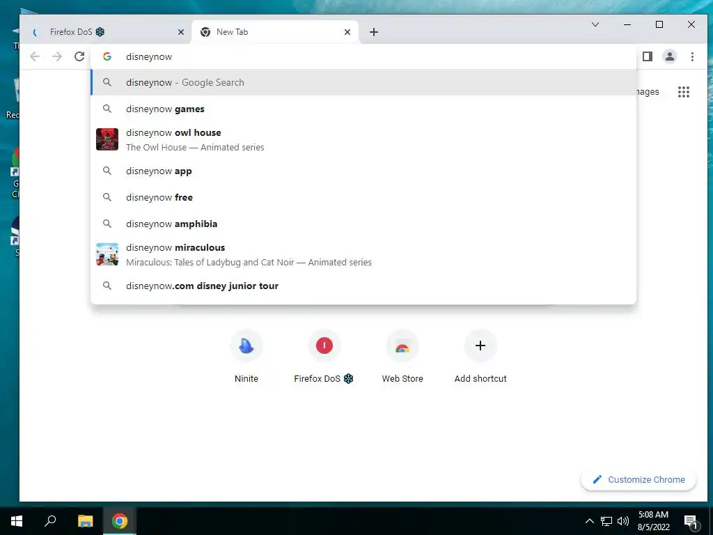Viewport: 713px width, 535px height.
Task: Click the Google logo in the address bar
Action: coord(107,56)
